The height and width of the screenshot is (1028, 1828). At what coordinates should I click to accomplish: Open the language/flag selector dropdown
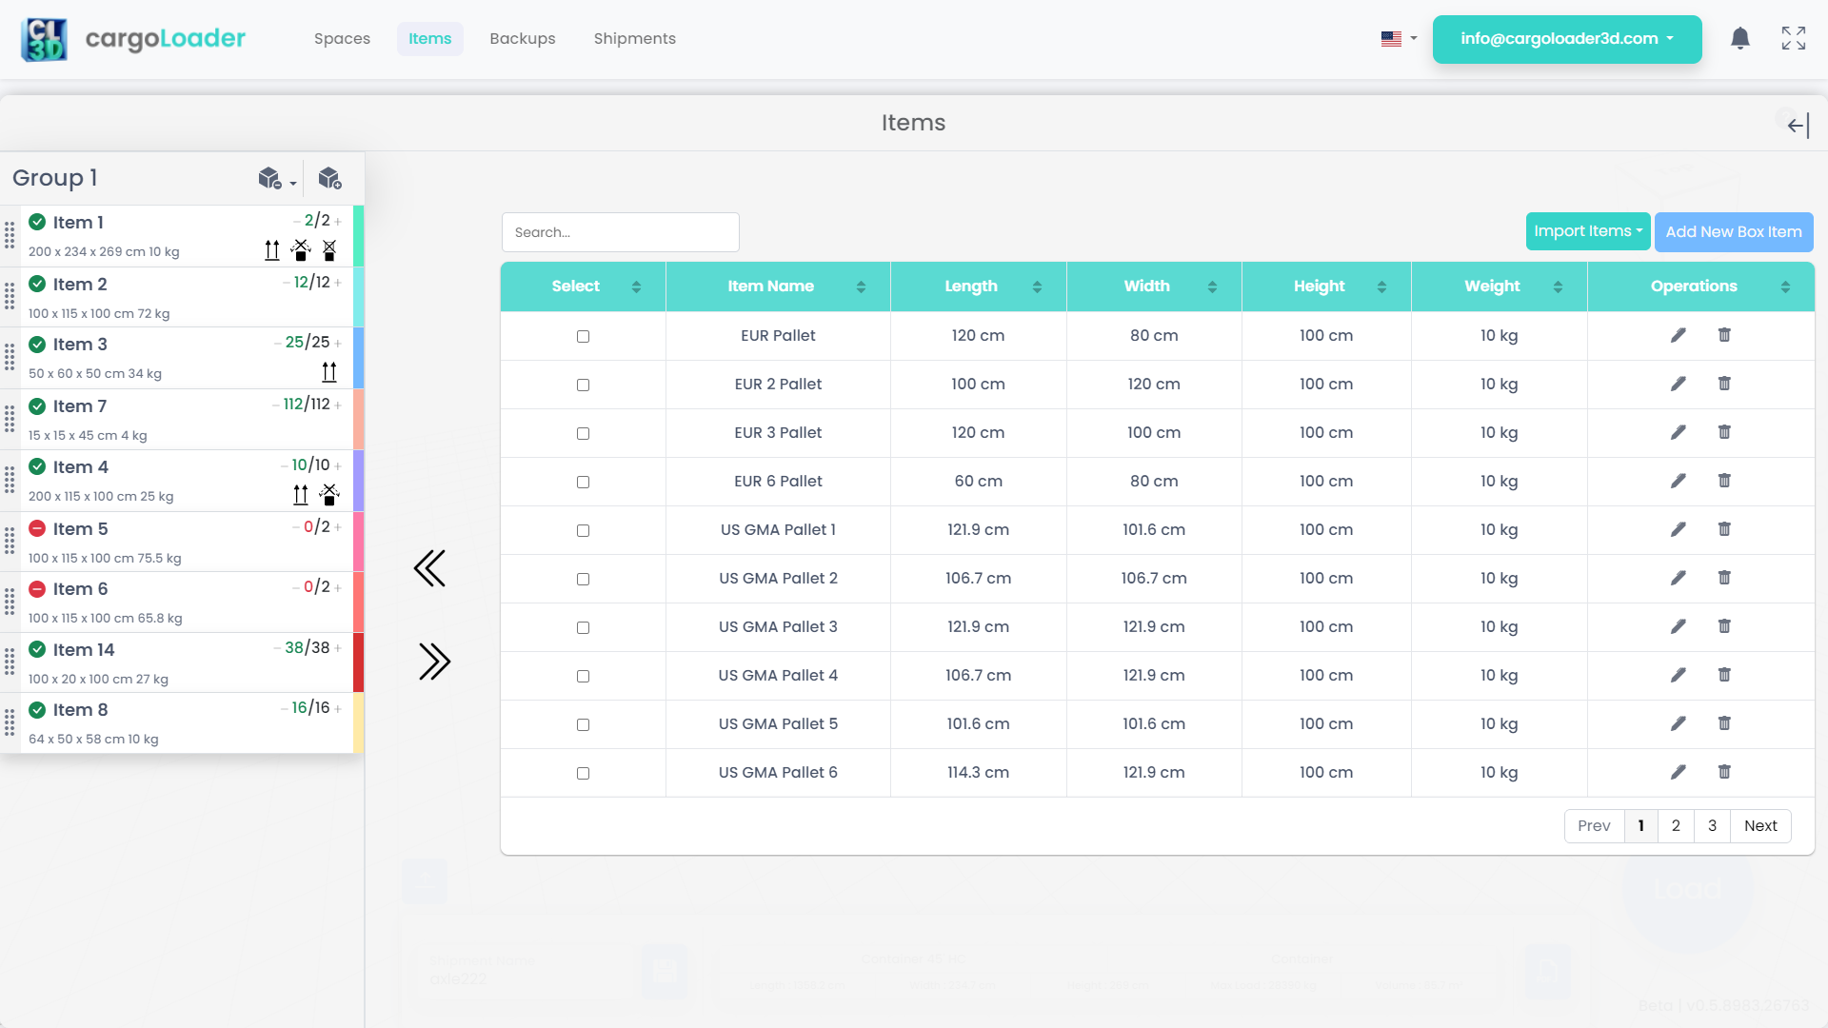click(1396, 39)
